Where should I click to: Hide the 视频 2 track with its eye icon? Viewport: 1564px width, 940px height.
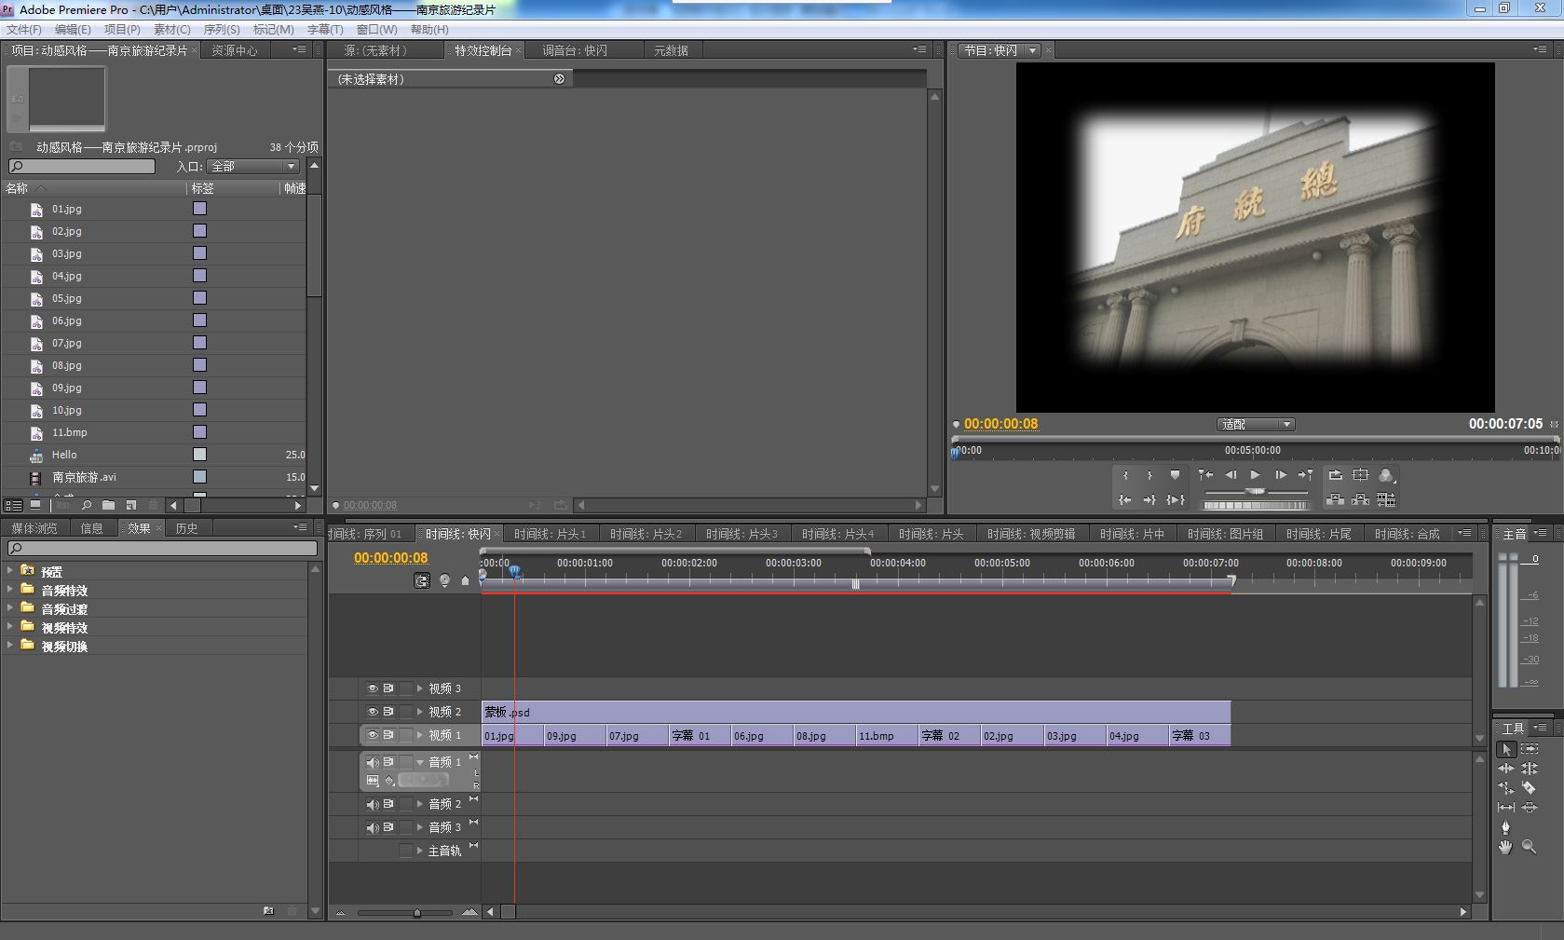coord(372,712)
